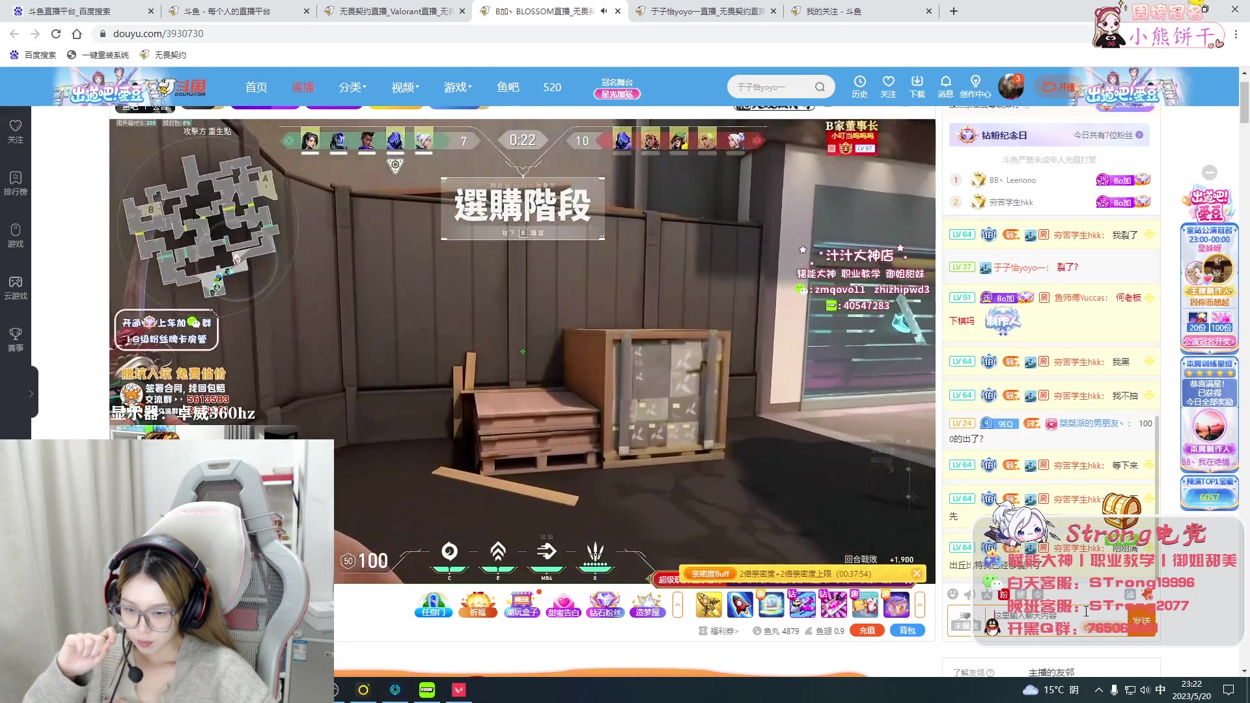Click user 穷苦学生hkk in fan ranking

point(1011,202)
